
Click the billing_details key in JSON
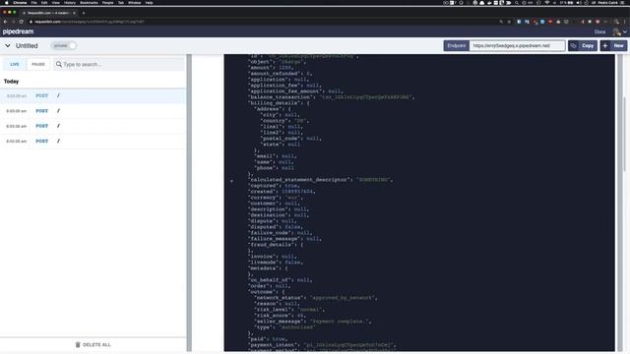point(275,102)
